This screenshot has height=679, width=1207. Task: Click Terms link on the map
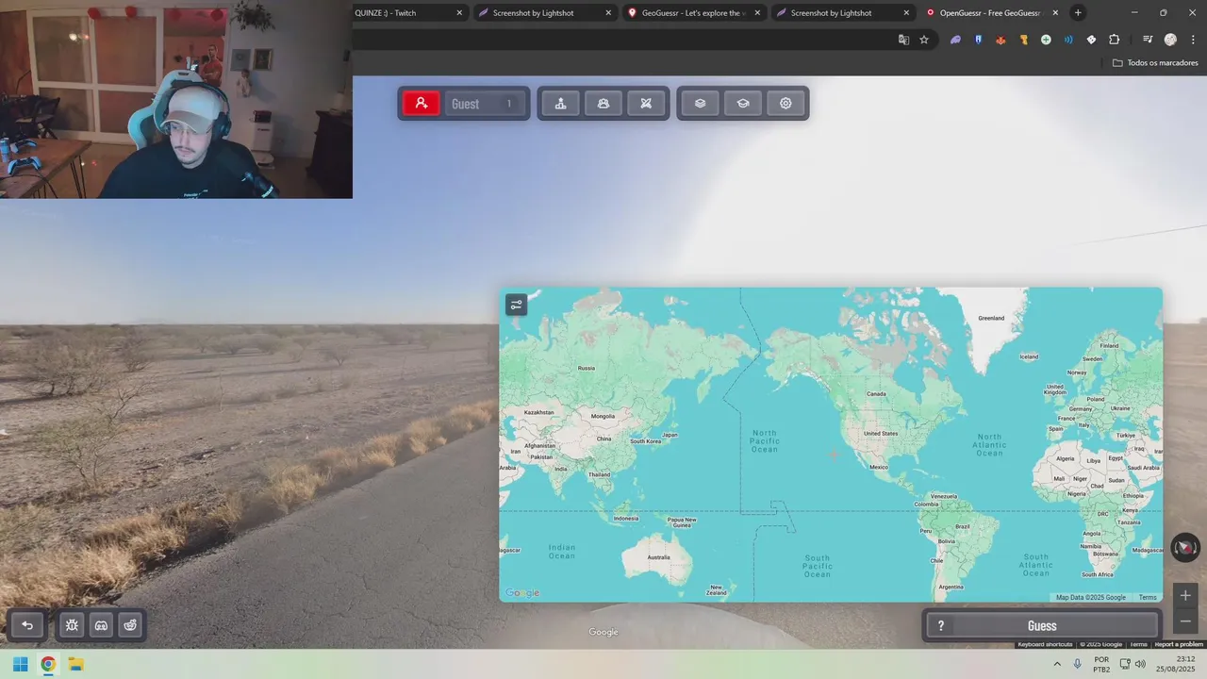[x=1147, y=597]
